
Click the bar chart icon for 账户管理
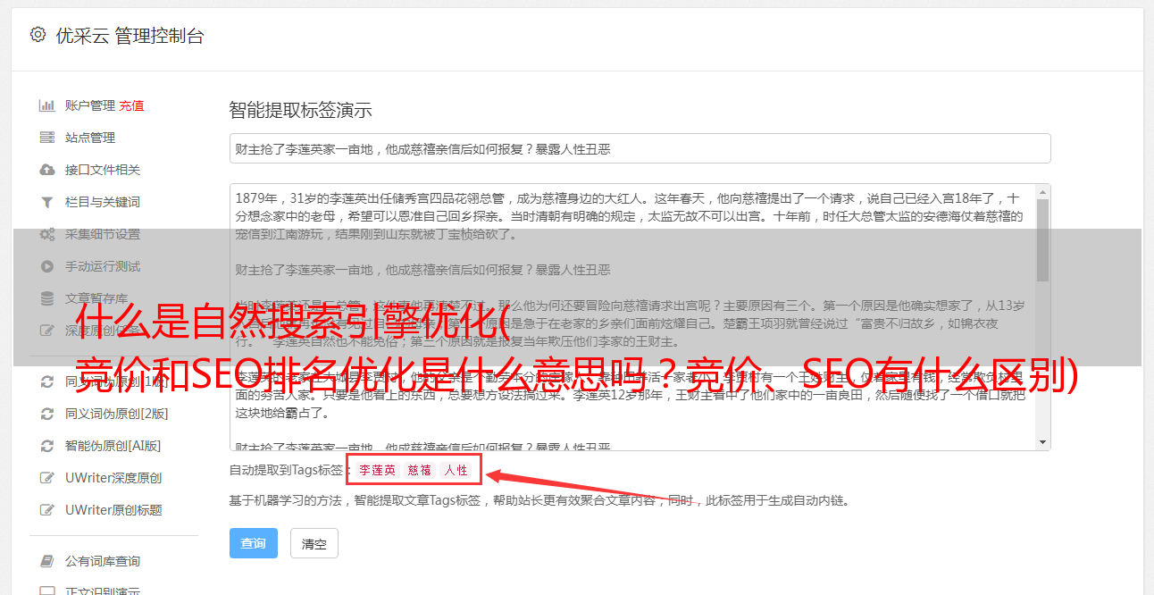(47, 105)
